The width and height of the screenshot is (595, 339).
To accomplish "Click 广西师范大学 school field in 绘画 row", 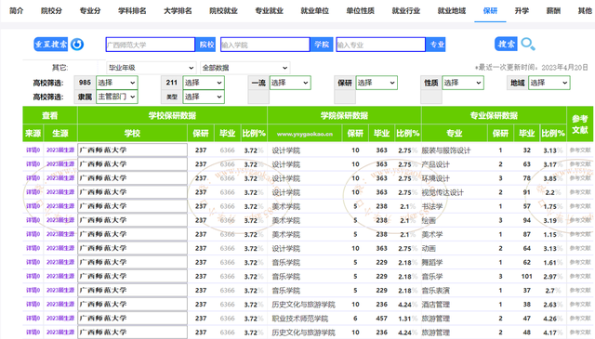I will pyautogui.click(x=132, y=220).
